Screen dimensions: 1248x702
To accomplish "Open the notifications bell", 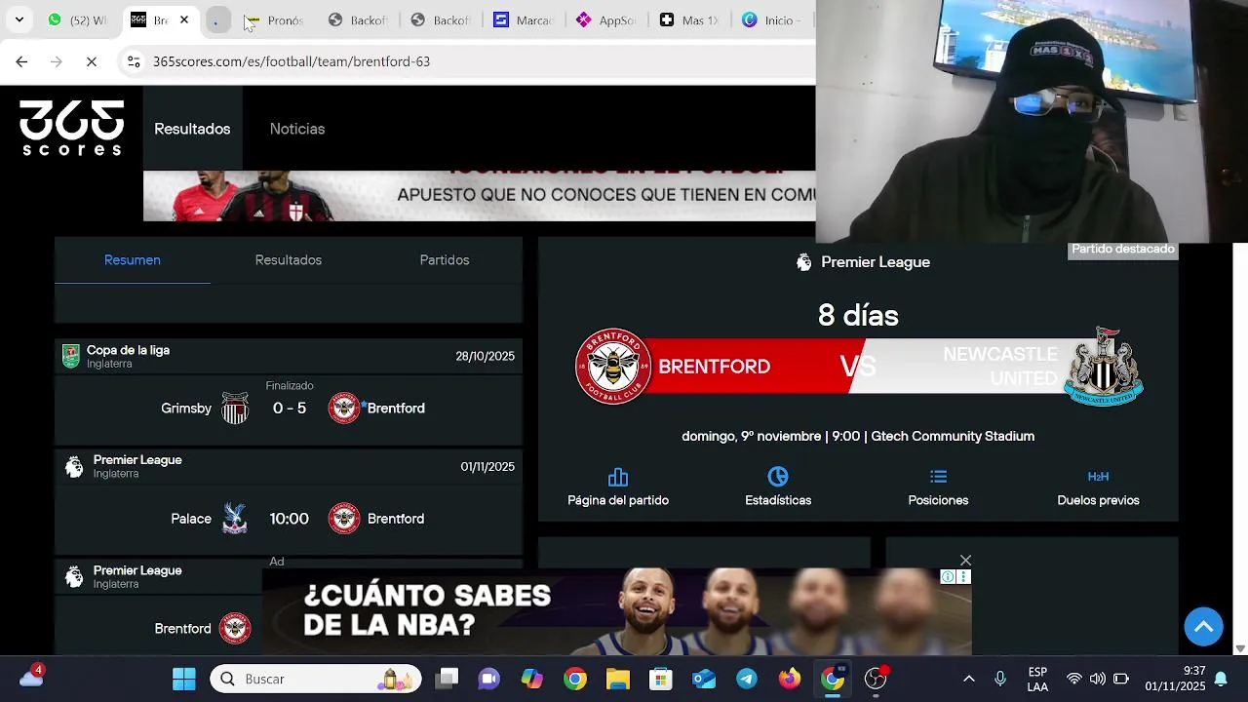I will (1221, 679).
